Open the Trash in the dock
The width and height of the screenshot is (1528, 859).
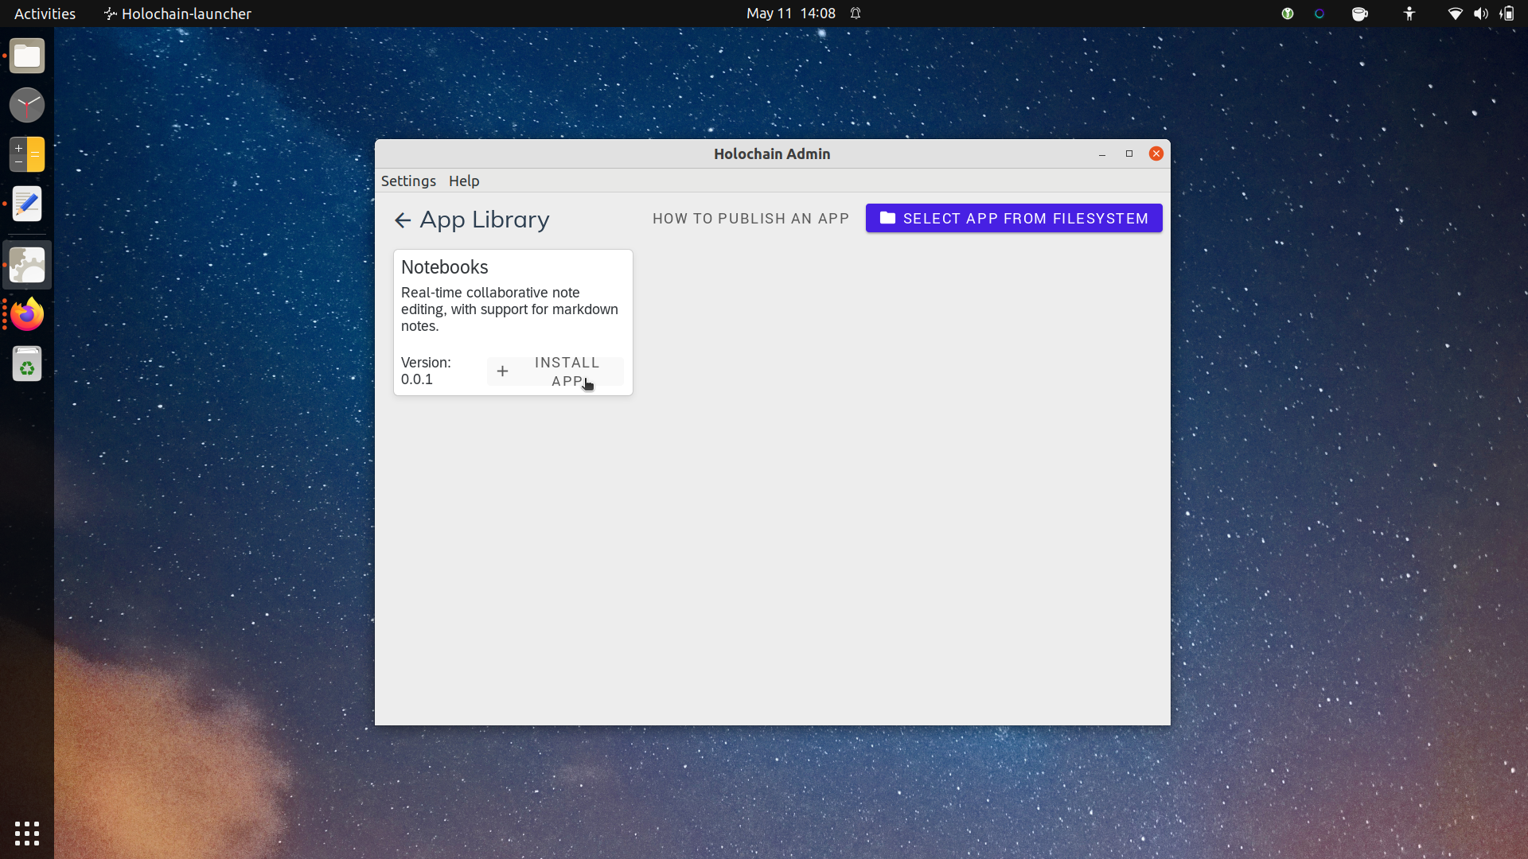click(27, 364)
